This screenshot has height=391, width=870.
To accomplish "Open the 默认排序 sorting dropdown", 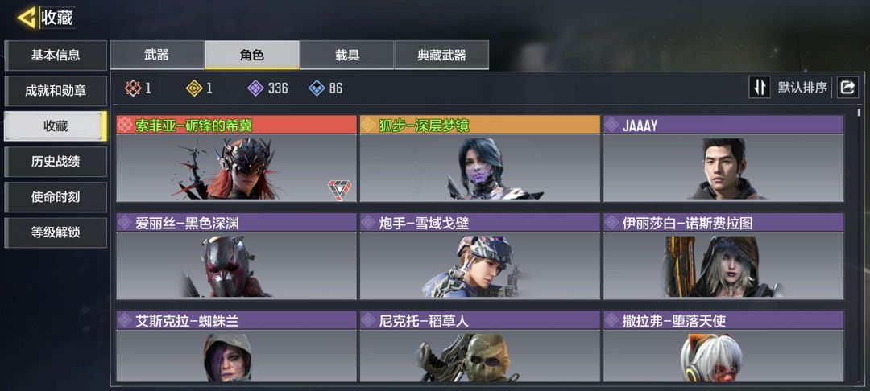I will pos(802,88).
